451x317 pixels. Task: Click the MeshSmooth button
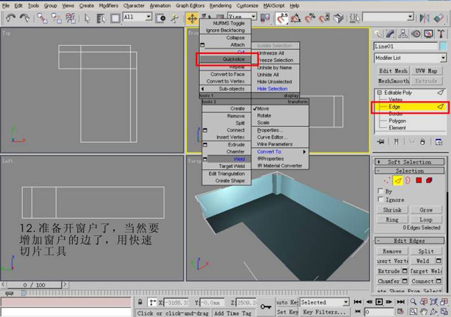coord(393,81)
